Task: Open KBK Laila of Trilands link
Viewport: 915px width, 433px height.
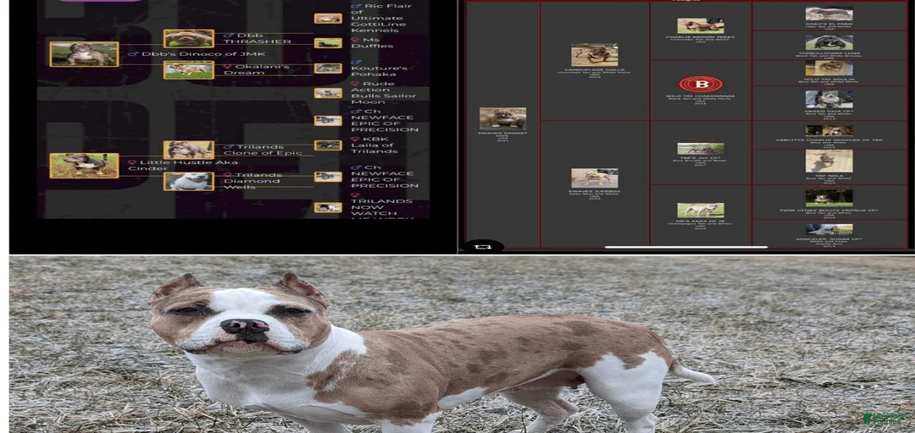Action: pyautogui.click(x=373, y=145)
